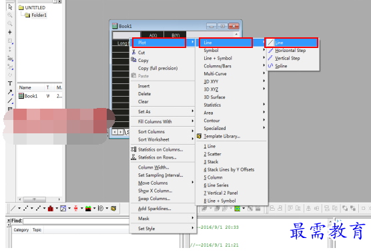Click the Statistics on Columns sigma icon

click(x=133, y=149)
